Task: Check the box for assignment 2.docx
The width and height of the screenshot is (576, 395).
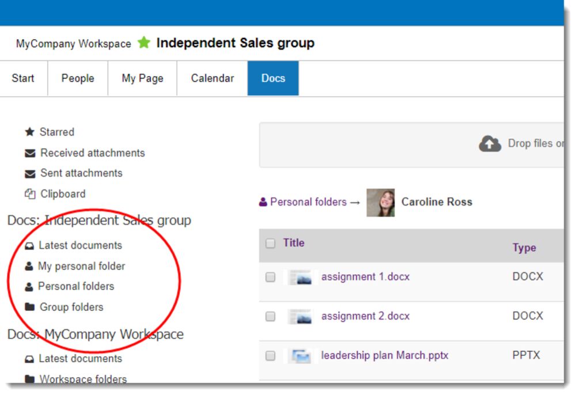Action: pyautogui.click(x=270, y=316)
